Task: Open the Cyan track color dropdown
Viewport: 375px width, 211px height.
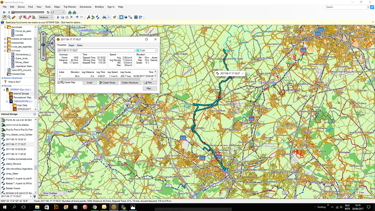Action: pyautogui.click(x=146, y=51)
